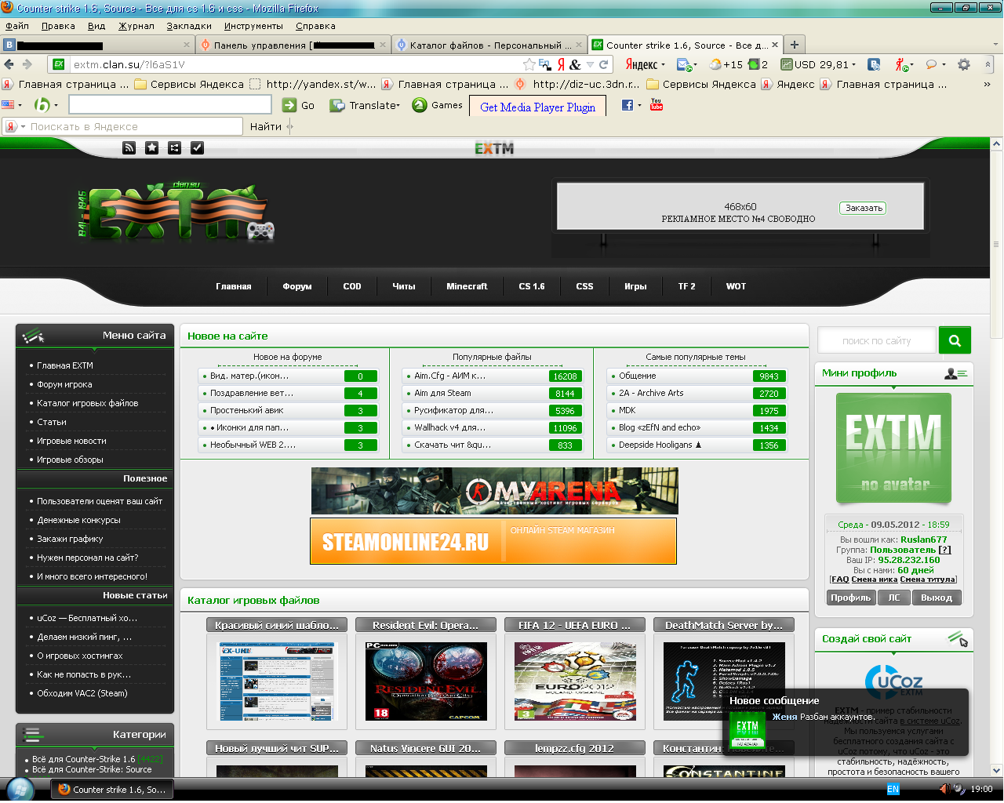Open the Файл menu
The width and height of the screenshot is (1004, 803).
tap(17, 26)
